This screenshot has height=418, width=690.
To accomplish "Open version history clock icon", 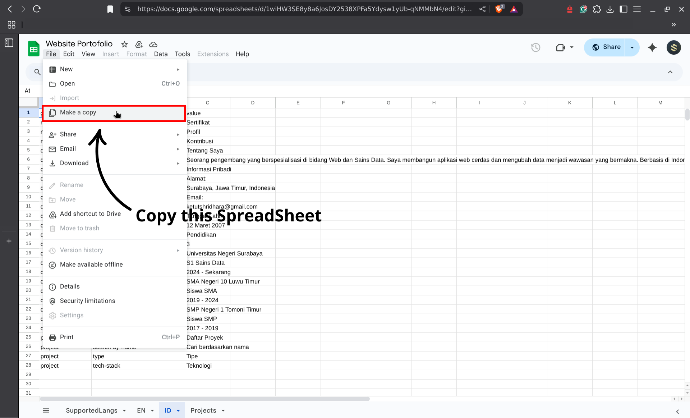I will [x=535, y=47].
